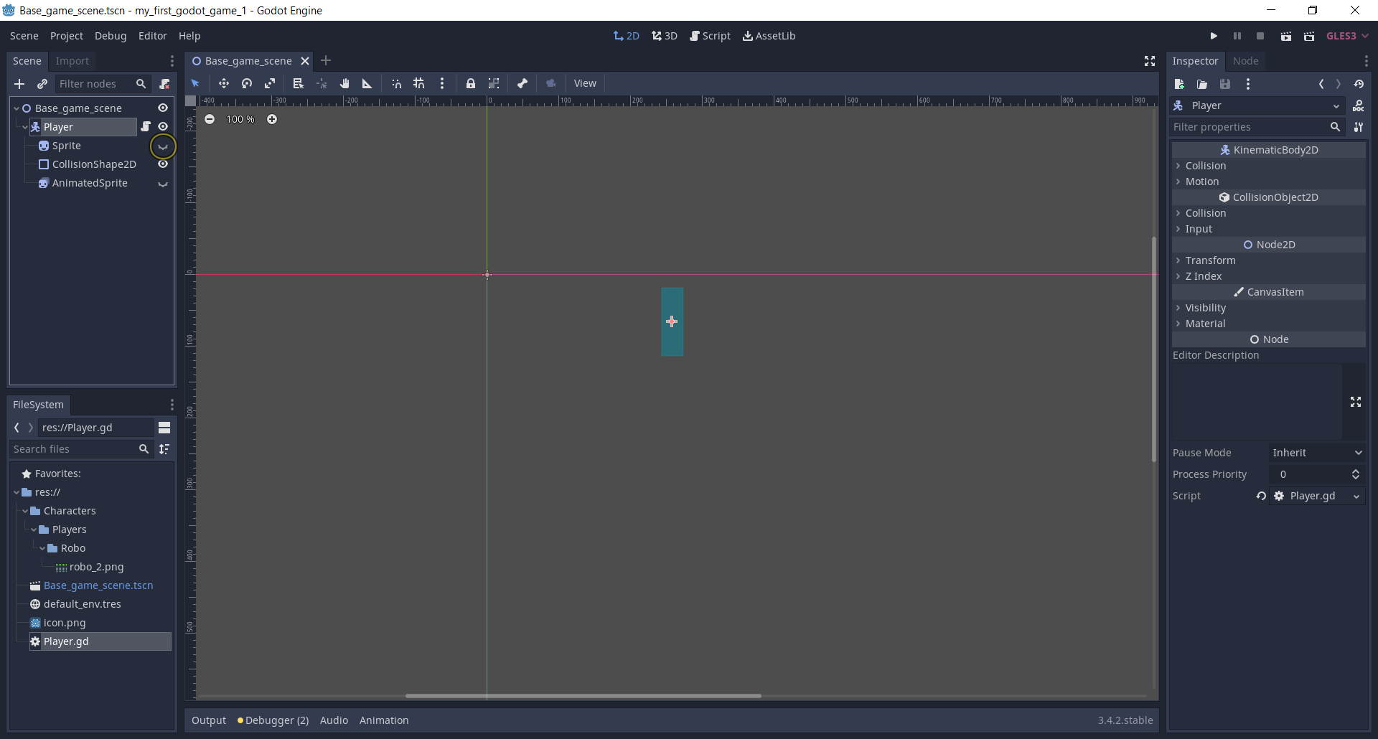Toggle visibility of CollisionShape2D node
This screenshot has width=1378, height=739.
(163, 164)
